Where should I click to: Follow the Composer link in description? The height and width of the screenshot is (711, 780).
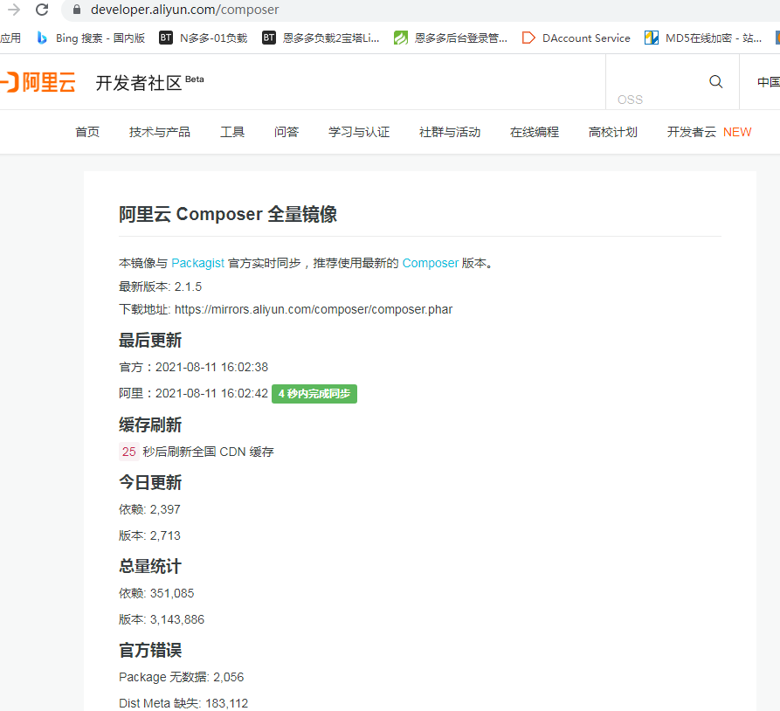click(x=430, y=263)
